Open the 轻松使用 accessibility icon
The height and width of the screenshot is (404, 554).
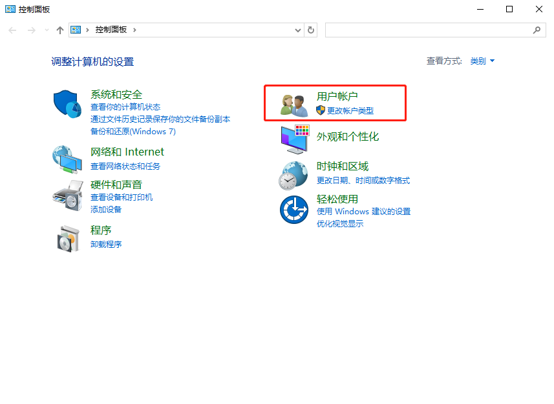coord(293,210)
